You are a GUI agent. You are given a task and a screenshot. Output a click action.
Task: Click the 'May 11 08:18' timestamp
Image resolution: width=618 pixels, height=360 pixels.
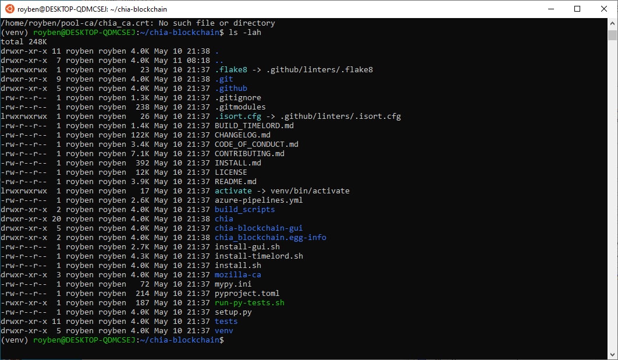coord(182,61)
